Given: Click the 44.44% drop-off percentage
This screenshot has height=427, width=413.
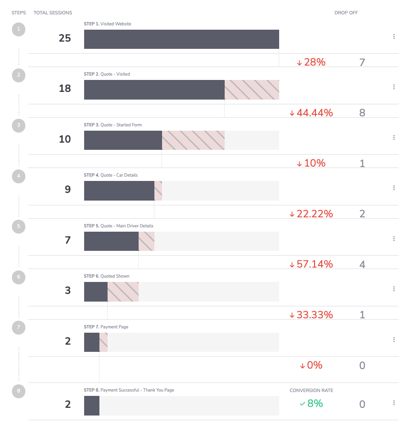Looking at the screenshot, I should tap(311, 113).
